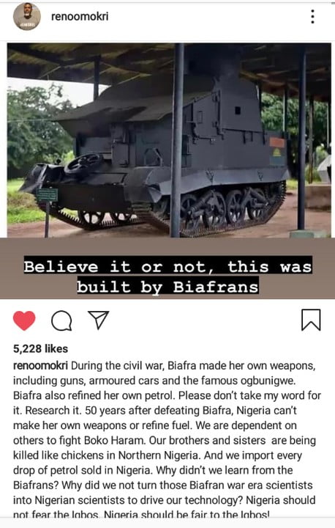Open the renoomokri profile picture avatar
Image resolution: width=335 pixels, height=528 pixels.
coord(27,16)
